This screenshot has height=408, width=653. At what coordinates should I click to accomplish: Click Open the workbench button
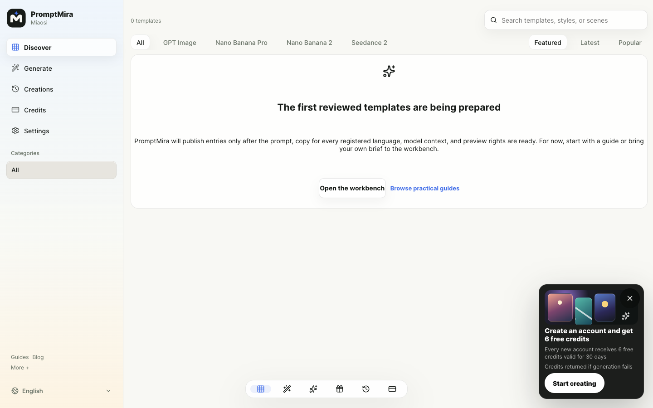pyautogui.click(x=352, y=188)
